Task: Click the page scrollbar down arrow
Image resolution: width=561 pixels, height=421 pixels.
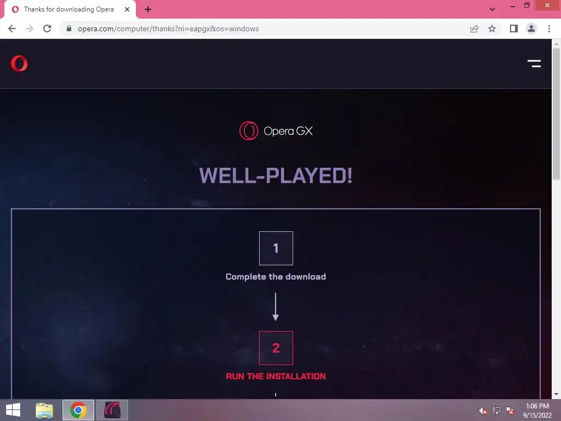Action: [x=556, y=394]
